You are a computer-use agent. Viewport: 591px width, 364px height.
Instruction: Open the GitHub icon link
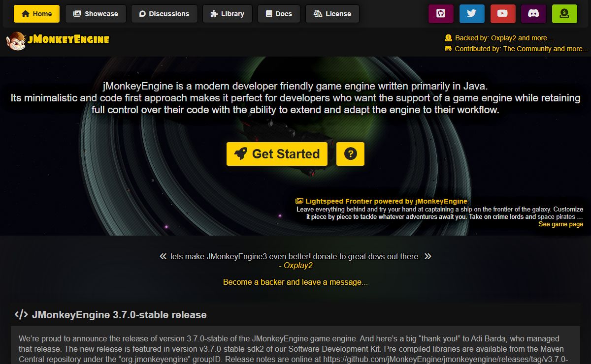(441, 14)
